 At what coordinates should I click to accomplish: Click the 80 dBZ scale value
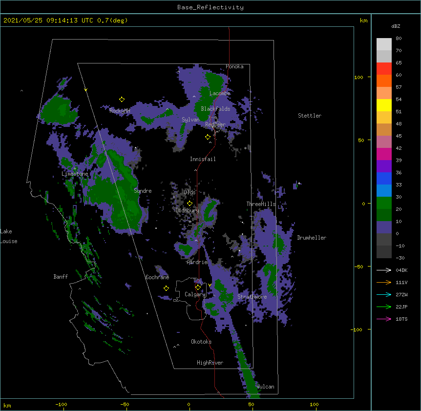pyautogui.click(x=399, y=39)
